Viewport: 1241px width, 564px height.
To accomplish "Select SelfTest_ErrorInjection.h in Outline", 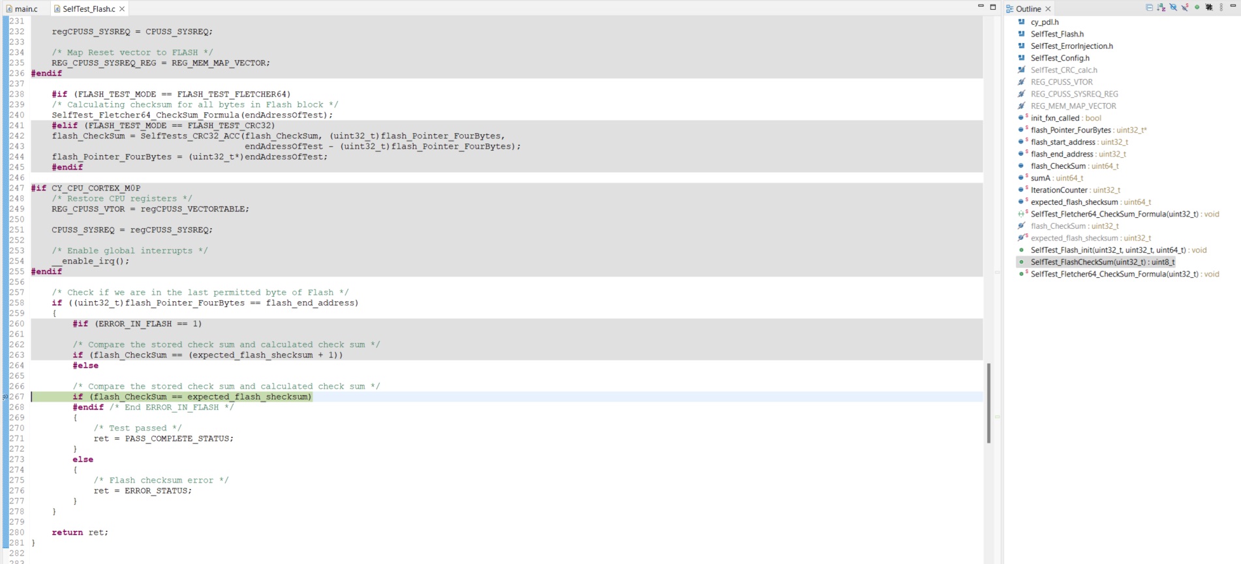I will 1072,46.
